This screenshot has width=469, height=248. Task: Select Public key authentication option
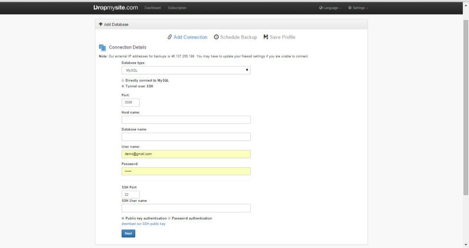123,219
